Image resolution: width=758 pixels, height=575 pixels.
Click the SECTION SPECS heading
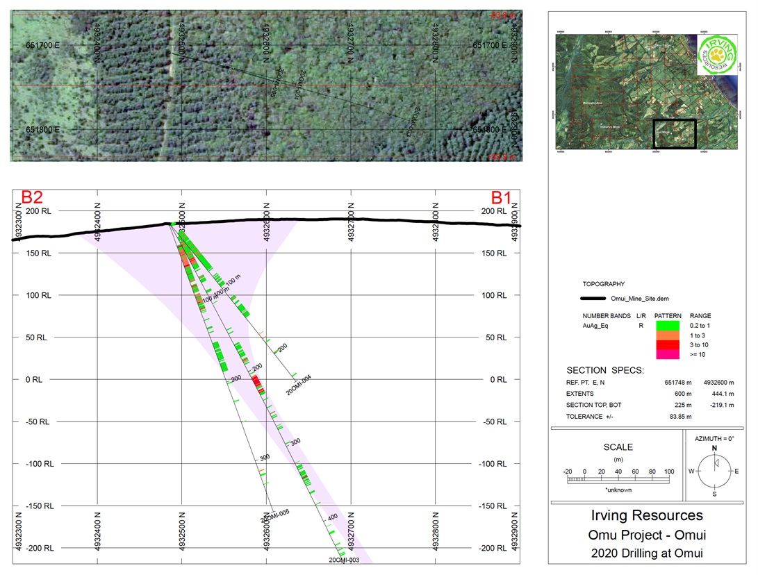pos(604,371)
